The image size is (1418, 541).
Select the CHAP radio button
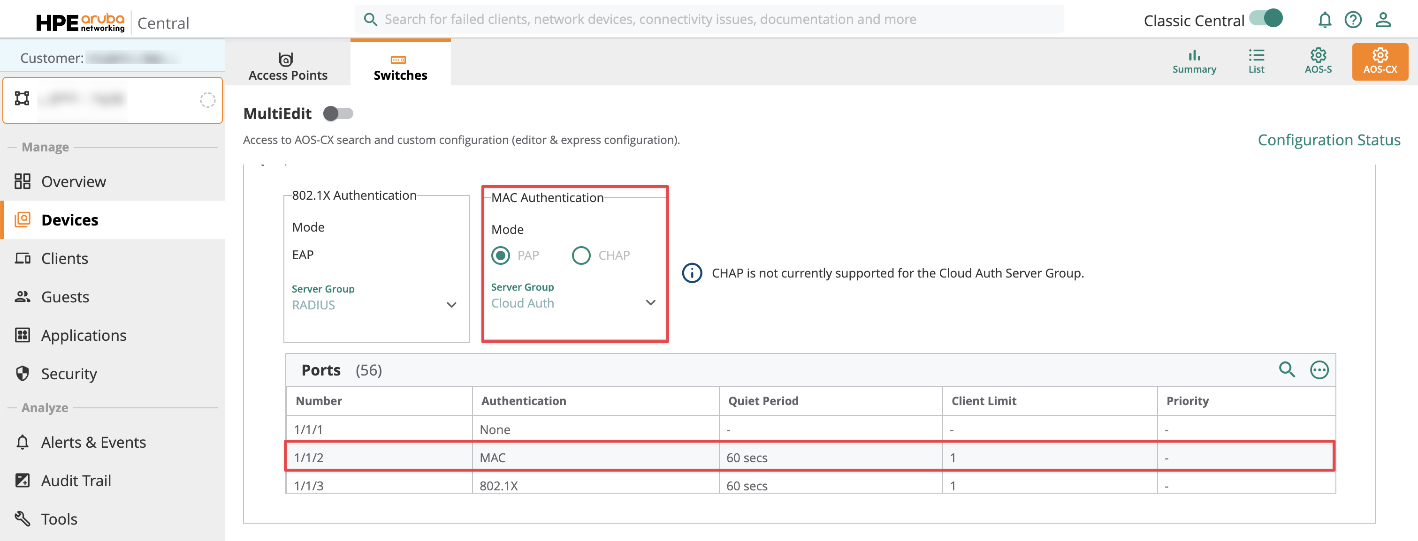pyautogui.click(x=581, y=255)
